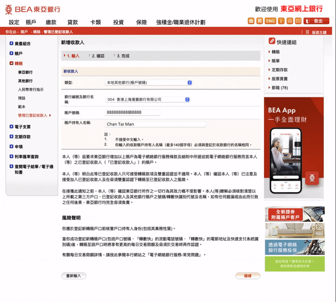The width and height of the screenshot is (336, 302).
Task: Open 賬戶 in the top menu bar
Action: pyautogui.click(x=31, y=22)
